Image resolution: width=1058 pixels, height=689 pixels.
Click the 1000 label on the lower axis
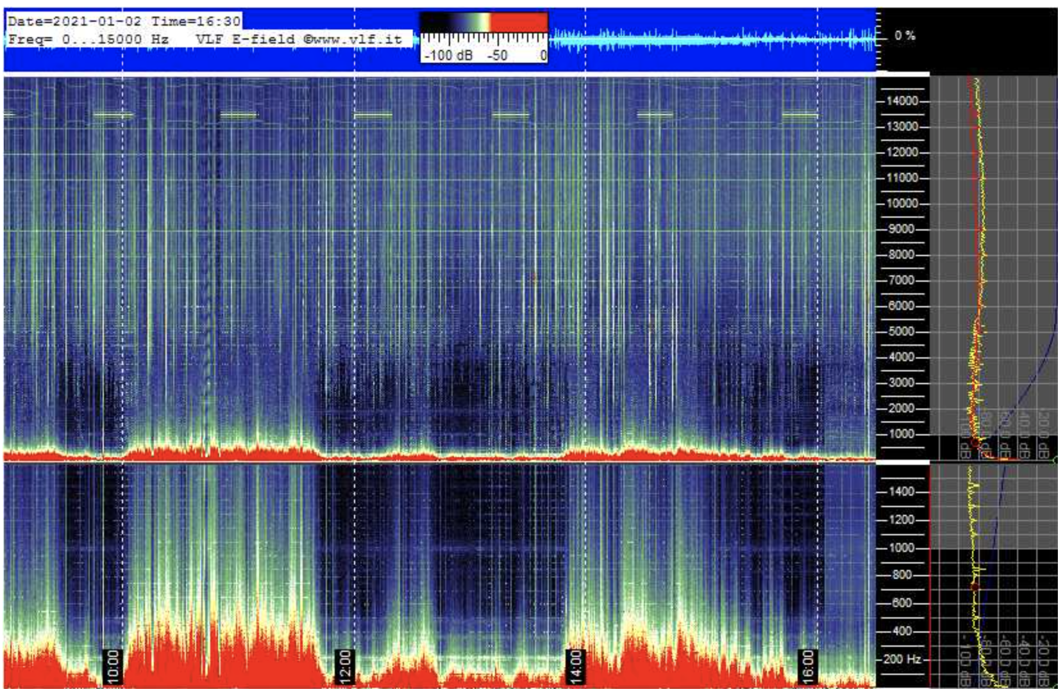901,548
